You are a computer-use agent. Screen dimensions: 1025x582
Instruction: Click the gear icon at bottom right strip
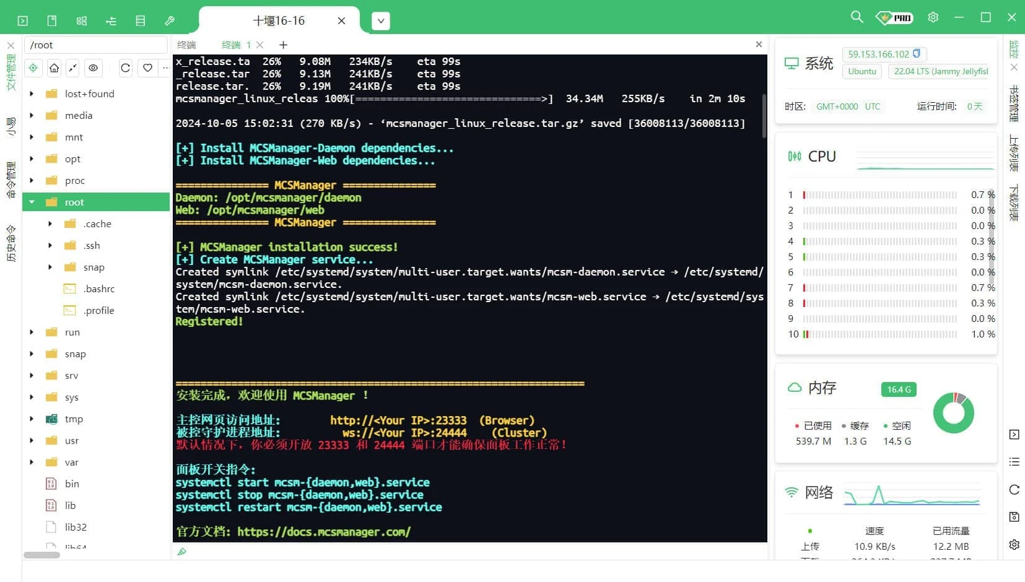click(x=1014, y=545)
